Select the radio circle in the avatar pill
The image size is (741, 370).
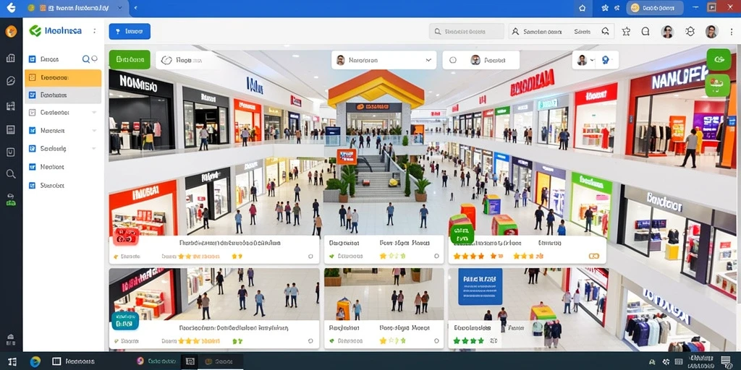[453, 60]
